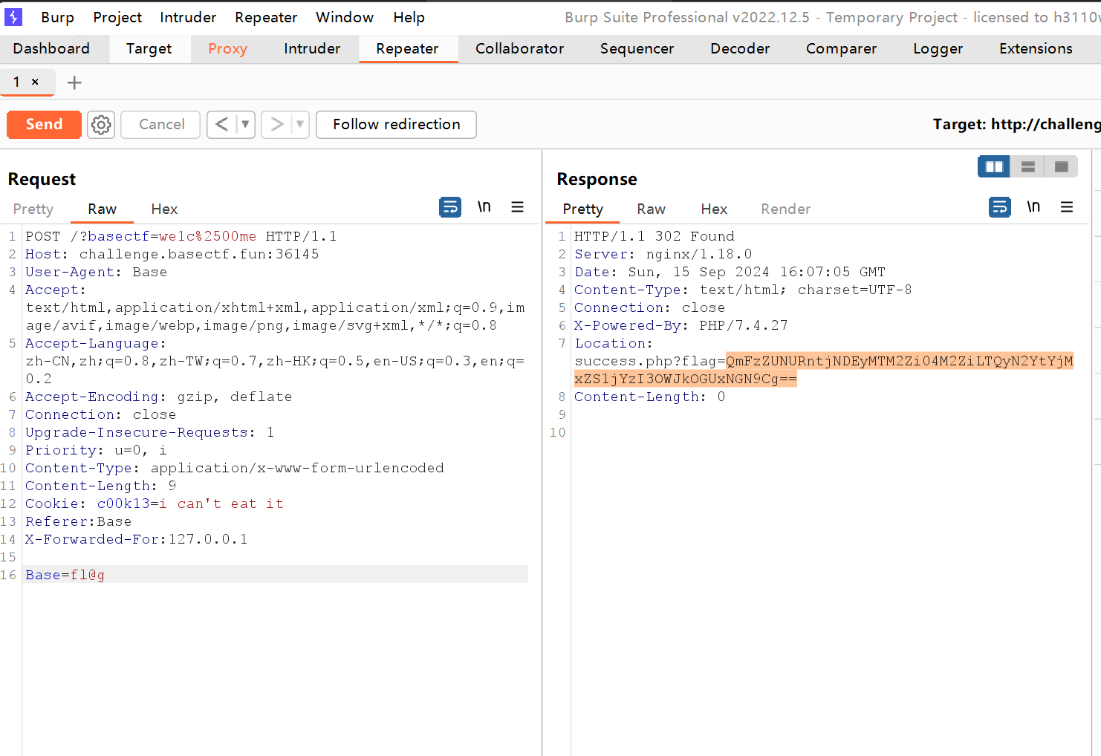Add a new Repeater tab
1101x756 pixels.
tap(74, 82)
